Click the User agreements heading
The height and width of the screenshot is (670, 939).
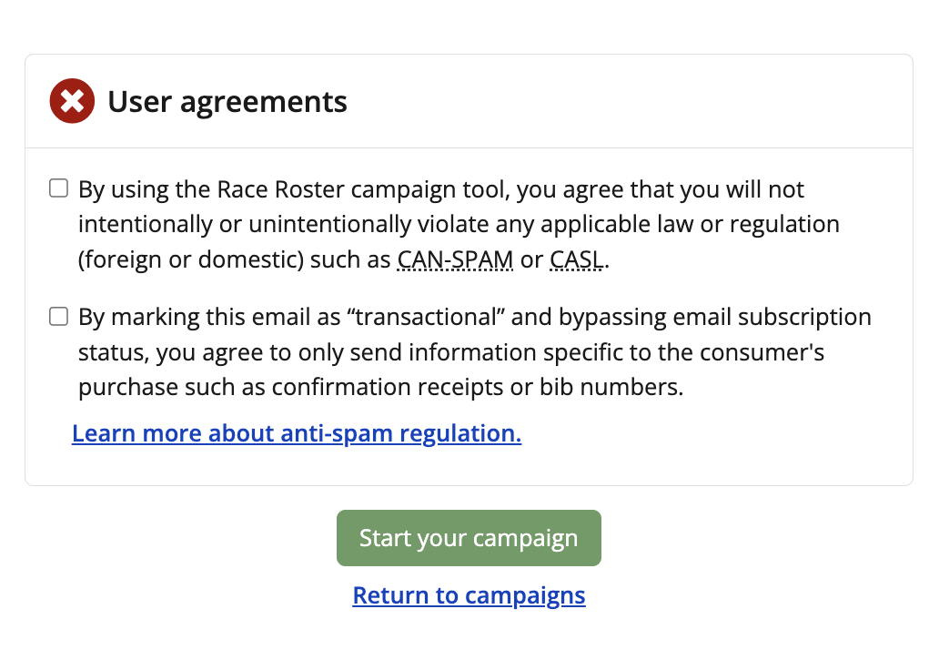pos(227,101)
